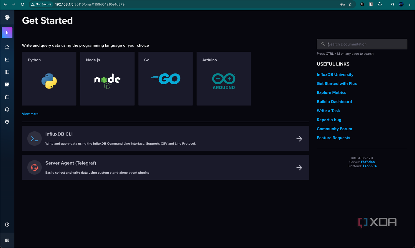Open Write a Task link
The width and height of the screenshot is (415, 248).
(x=328, y=111)
